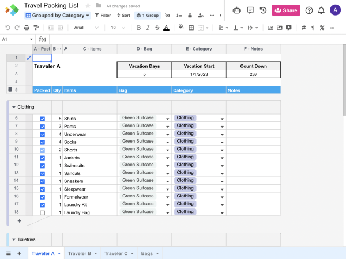Click the hidden columns eye icon
Viewport: 346px width, 259px height.
(167, 16)
